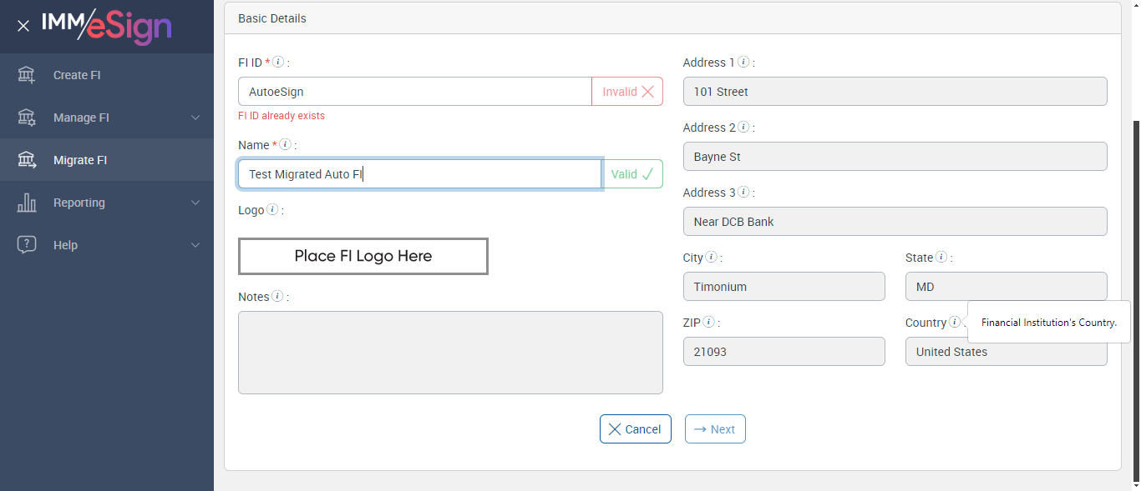1141x491 pixels.
Task: Click the Place FI Logo Here box
Action: tap(363, 257)
